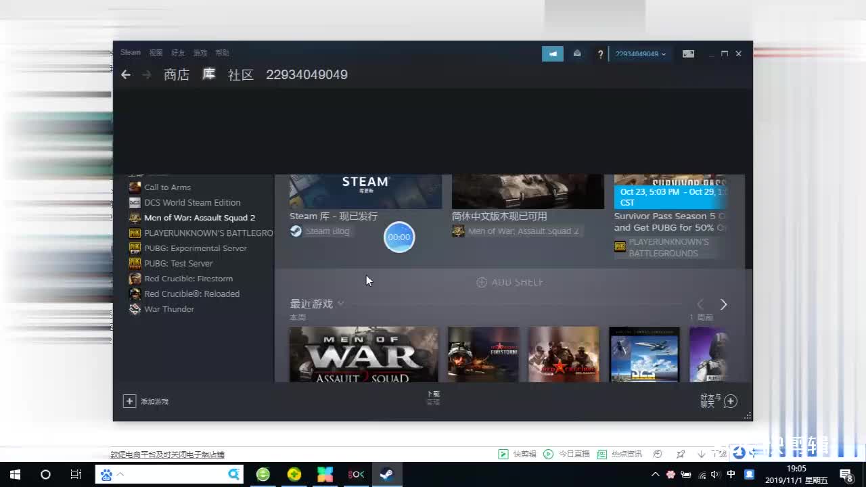Click the PLAYERUNKNOWN'S BATTLEGROUNDS sidebar icon
Screen dimensions: 866x487
click(135, 233)
